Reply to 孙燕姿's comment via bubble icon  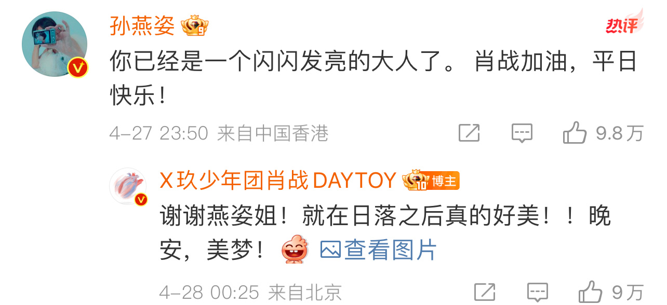[522, 133]
